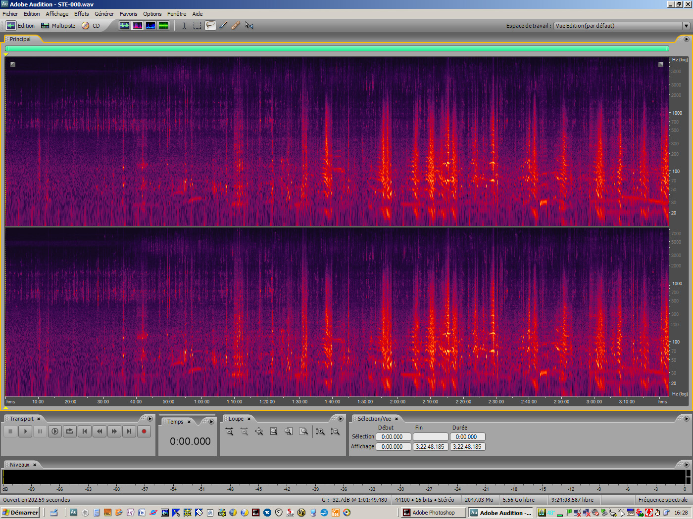693x519 pixels.
Task: Select the Lasso selection tool
Action: click(210, 25)
